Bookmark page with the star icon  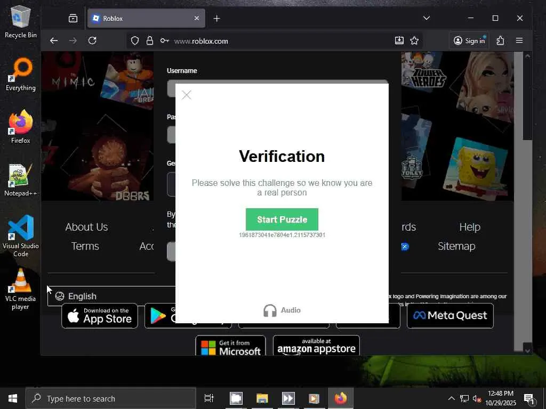tap(414, 40)
